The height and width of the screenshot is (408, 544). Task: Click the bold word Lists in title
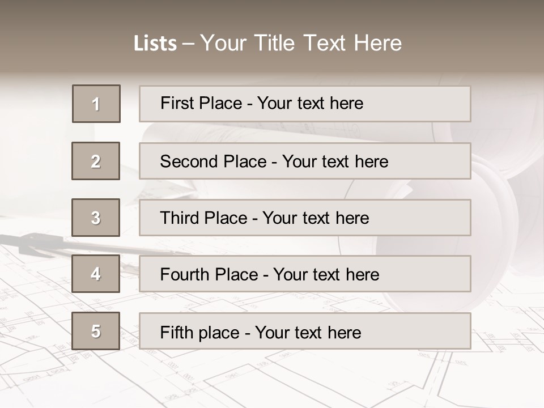155,44
